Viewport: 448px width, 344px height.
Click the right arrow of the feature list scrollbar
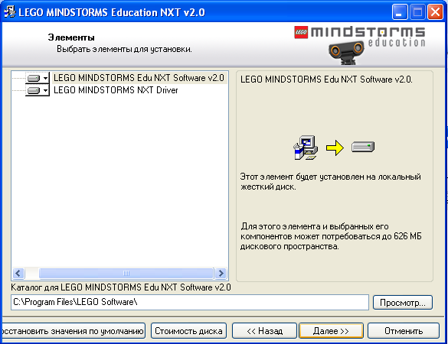point(221,273)
